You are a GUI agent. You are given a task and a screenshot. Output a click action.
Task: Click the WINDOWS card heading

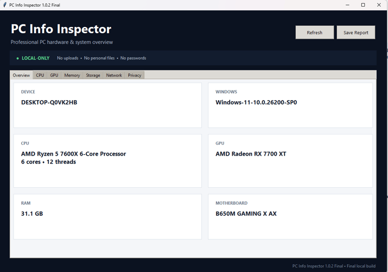coord(226,92)
